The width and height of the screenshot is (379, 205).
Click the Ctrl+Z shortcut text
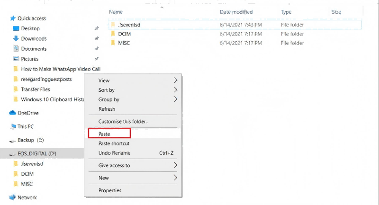pos(166,153)
